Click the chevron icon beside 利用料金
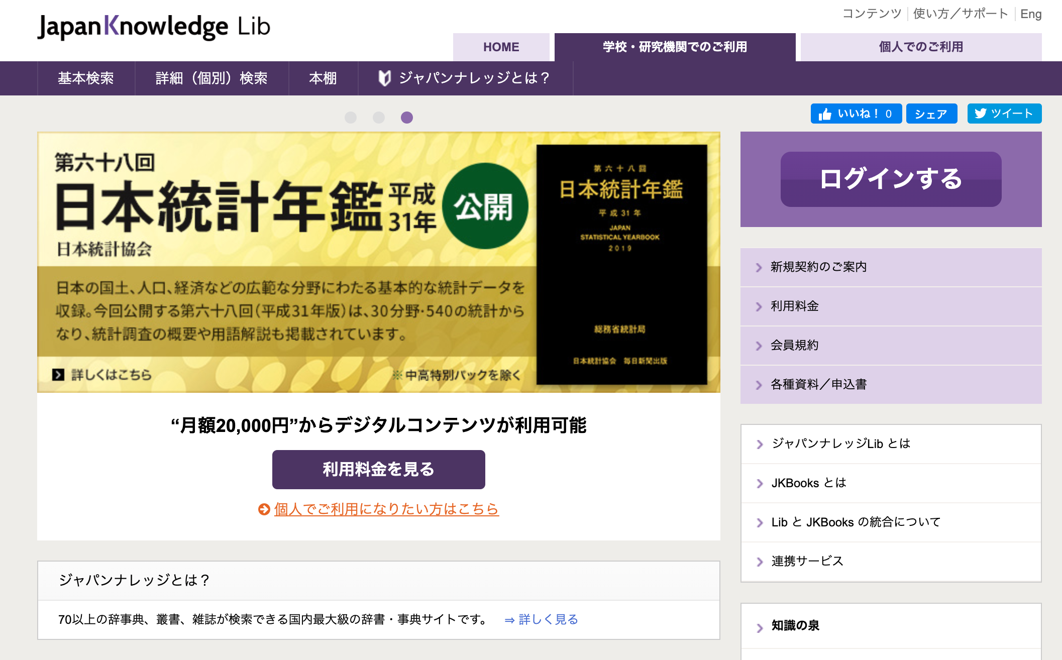 tap(759, 307)
